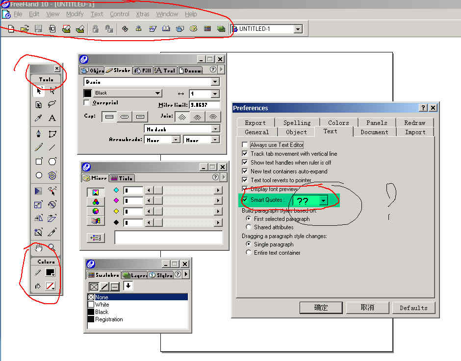Open the second Arrowheads dropdown
Viewport: 461px width, 361px height.
(215, 140)
